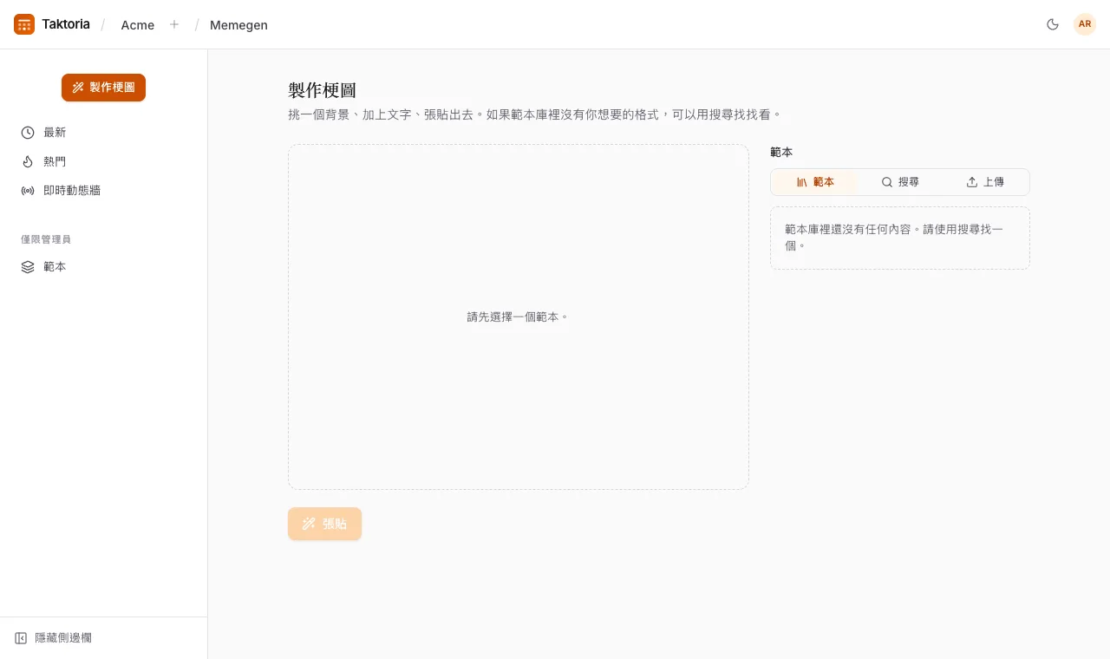Switch to the 範本 tab

pos(815,182)
